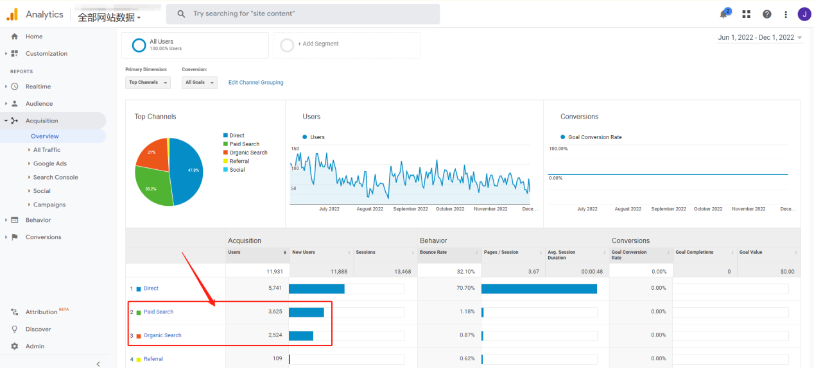Open the Google apps grid icon

coord(746,14)
